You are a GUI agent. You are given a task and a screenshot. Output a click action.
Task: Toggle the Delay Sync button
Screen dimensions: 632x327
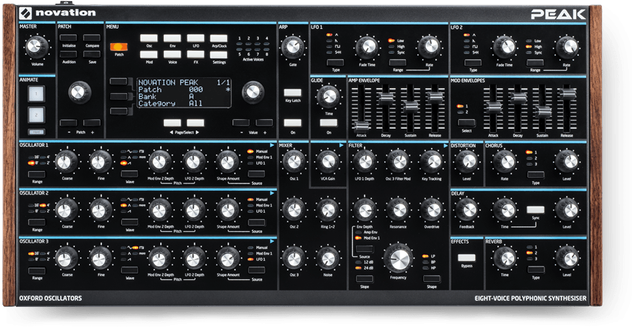click(535, 210)
